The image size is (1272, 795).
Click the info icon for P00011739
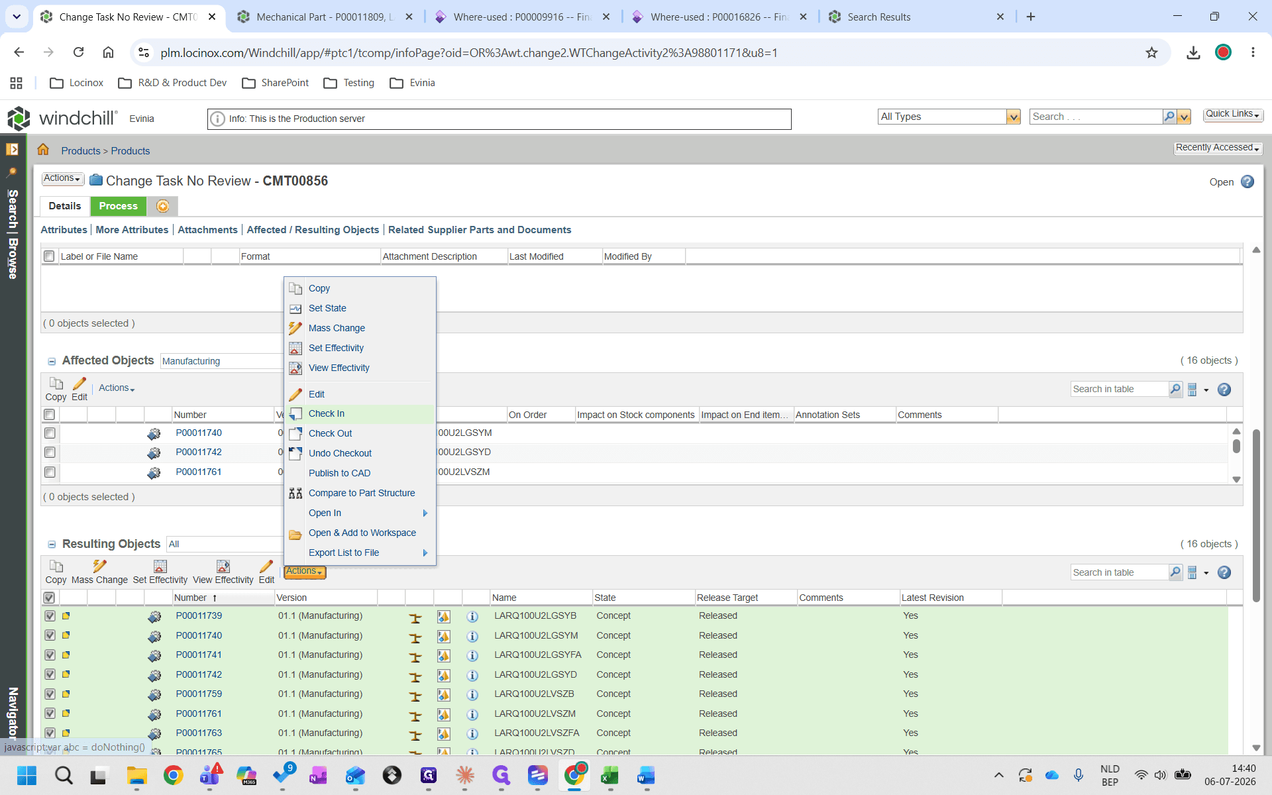click(472, 616)
